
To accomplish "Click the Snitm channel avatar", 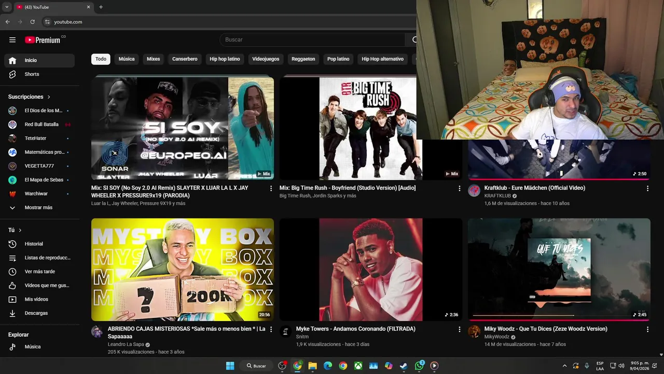I will click(x=285, y=331).
